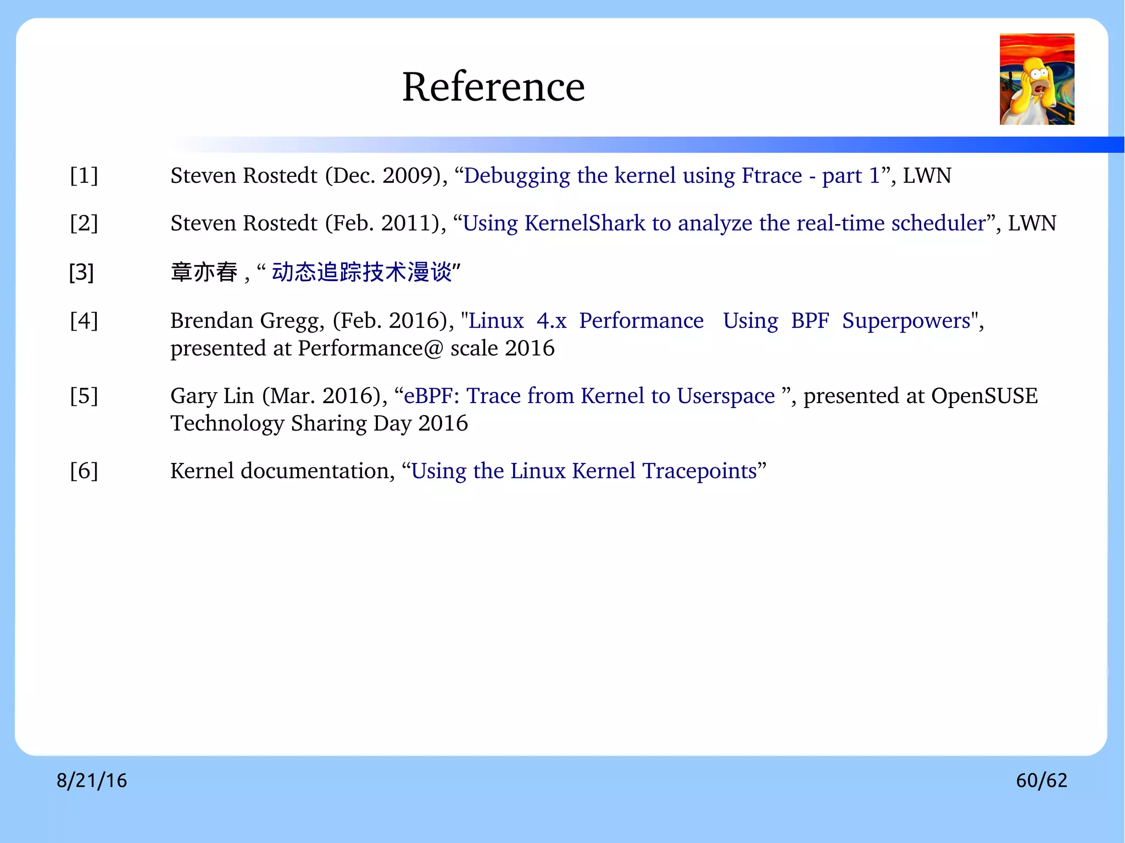The image size is (1125, 843).
Task: Click the "Reference" slide title
Action: pyautogui.click(x=493, y=87)
